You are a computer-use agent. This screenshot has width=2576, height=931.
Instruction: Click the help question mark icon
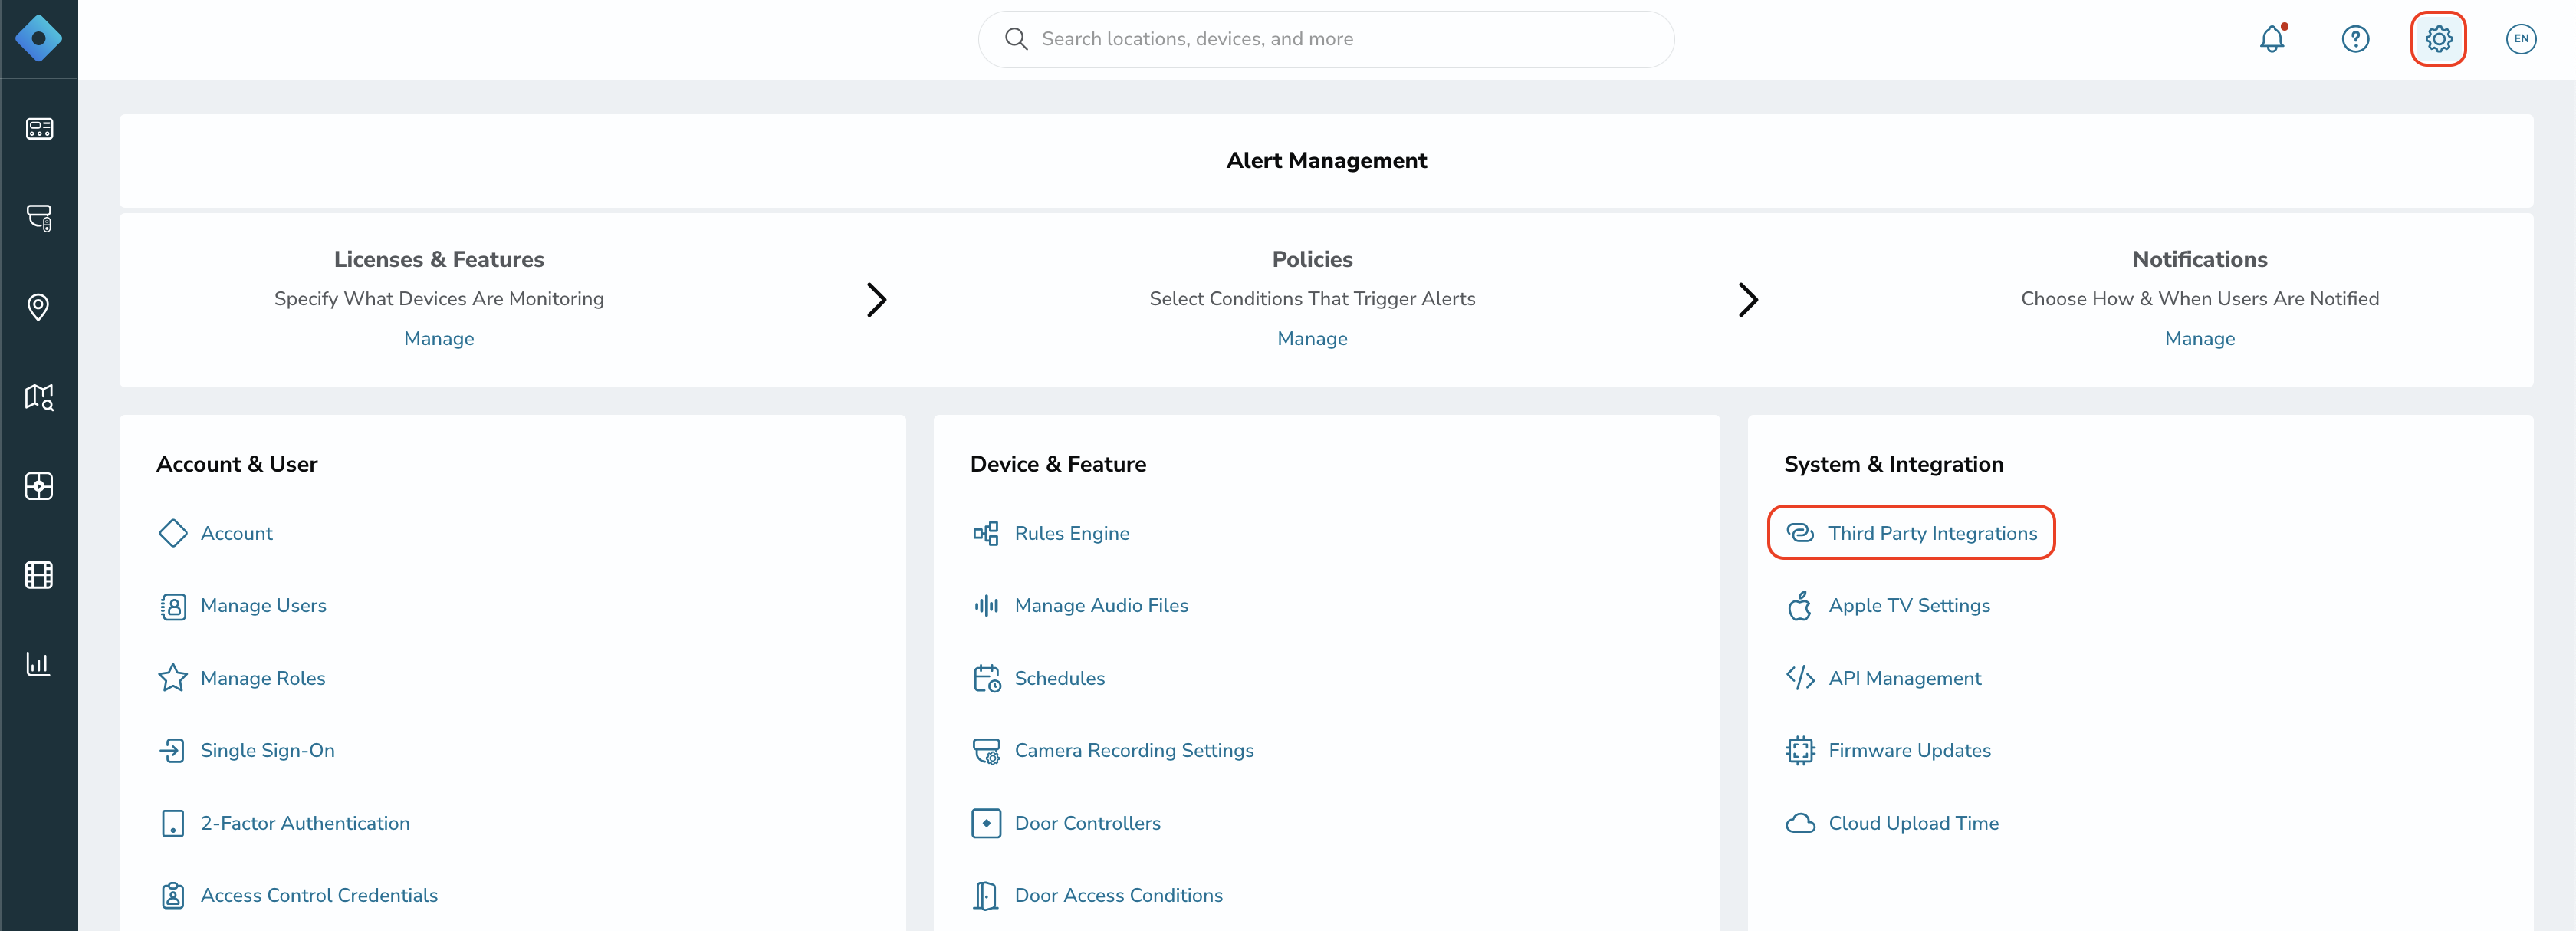point(2356,39)
